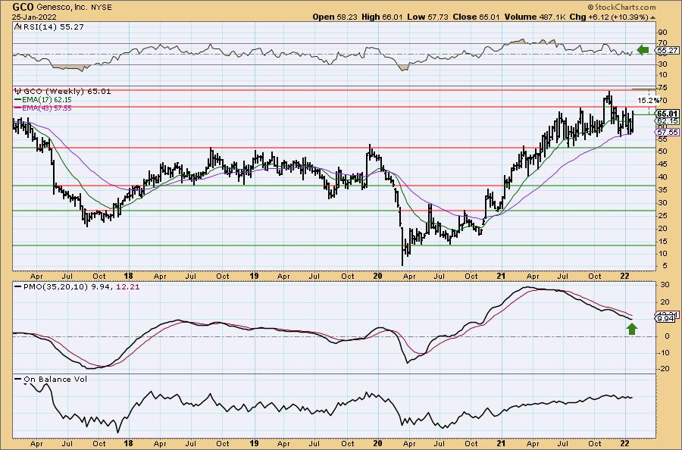Screen dimensions: 682x450
Task: Click the small icon before the RSI(14) label
Action: pos(17,27)
